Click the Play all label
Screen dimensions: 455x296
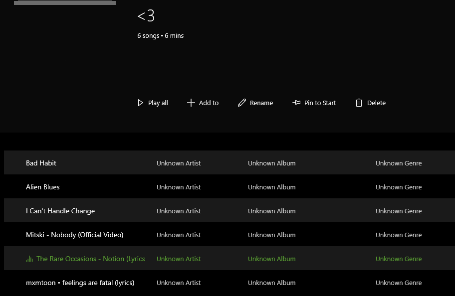158,103
